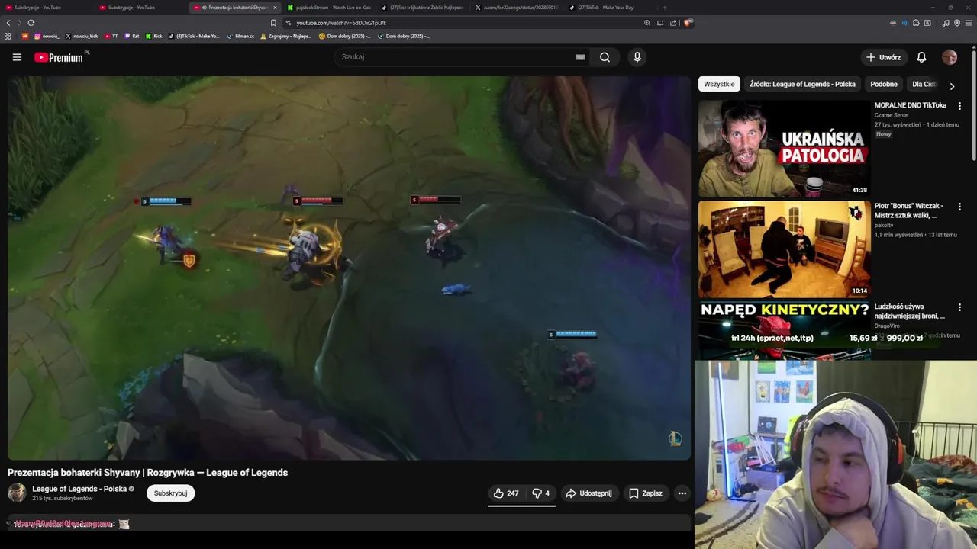Switch to the TikTok - Make Your Day tab
This screenshot has height=549, width=977.
tap(610, 8)
